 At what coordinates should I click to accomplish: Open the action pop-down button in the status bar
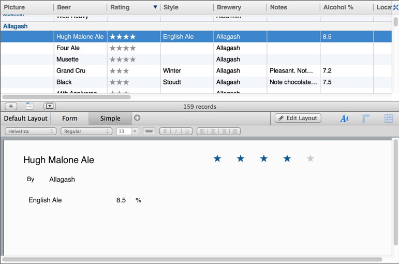click(50, 106)
